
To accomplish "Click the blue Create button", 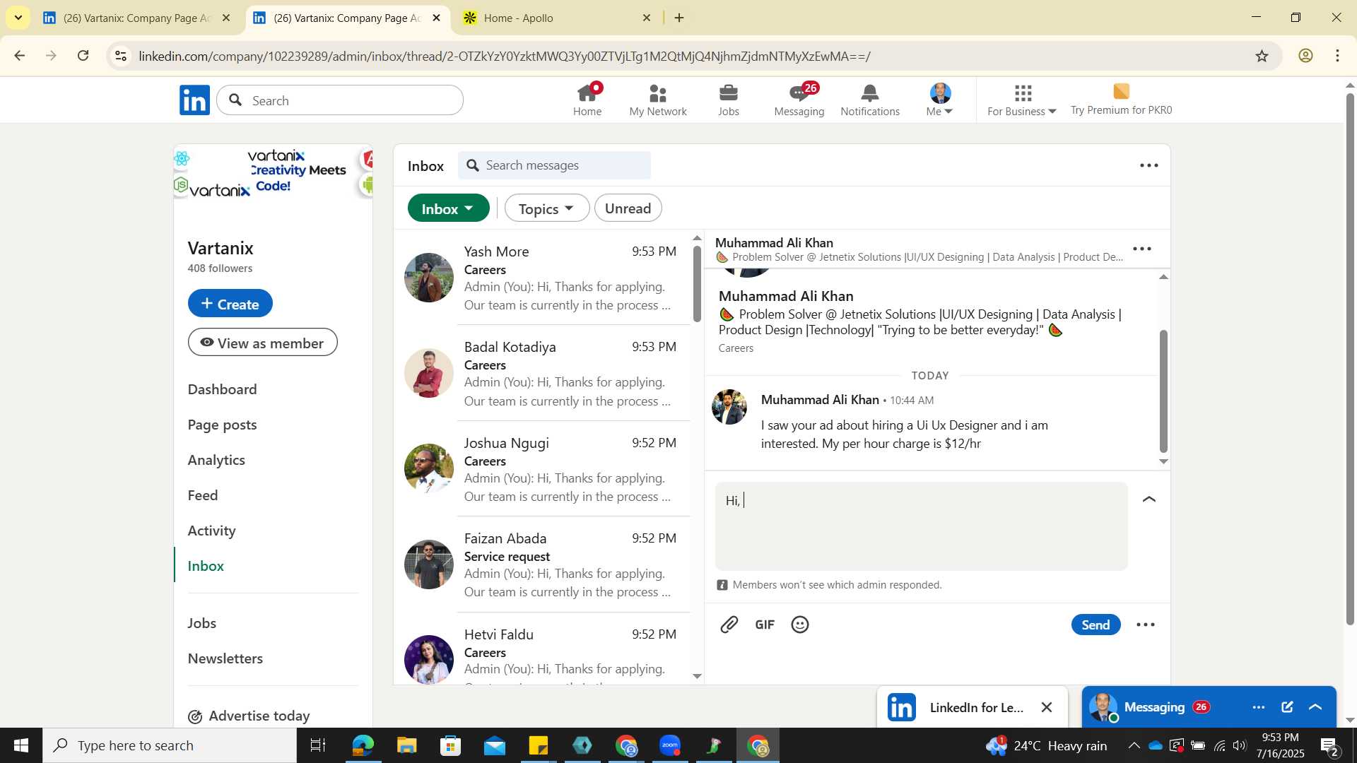I will click(x=230, y=304).
